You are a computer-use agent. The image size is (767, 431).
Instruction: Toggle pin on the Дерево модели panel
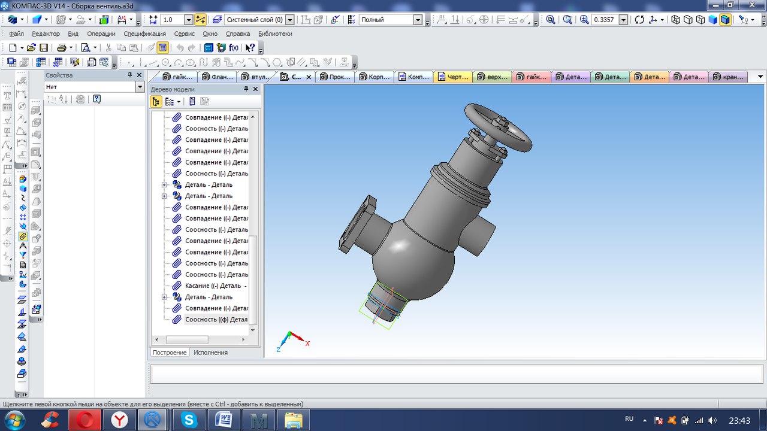click(246, 89)
